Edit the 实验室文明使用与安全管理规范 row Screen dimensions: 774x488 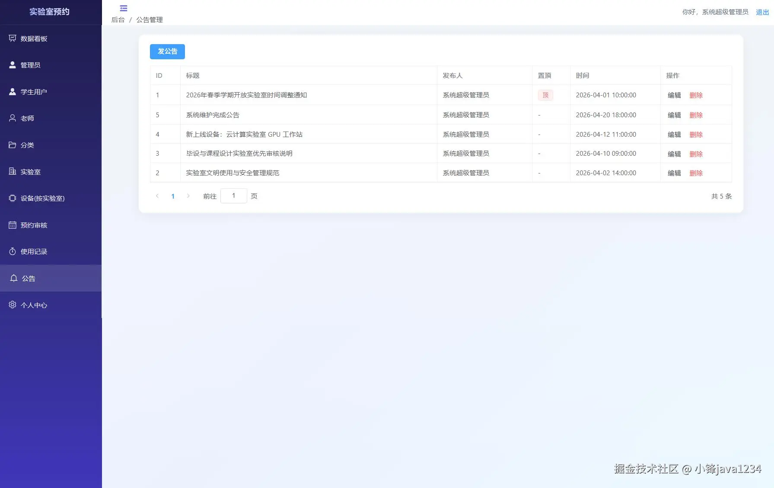click(x=674, y=173)
